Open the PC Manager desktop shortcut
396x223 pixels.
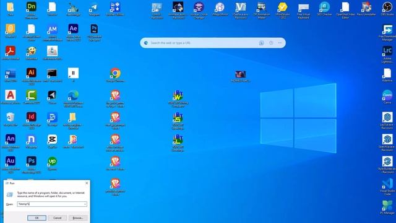pos(387,206)
